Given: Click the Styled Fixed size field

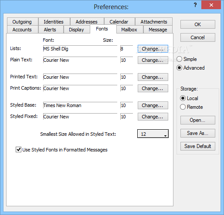Looking at the screenshot, I should (126, 117).
